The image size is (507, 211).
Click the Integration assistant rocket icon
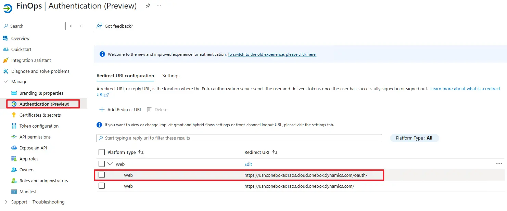(5, 60)
